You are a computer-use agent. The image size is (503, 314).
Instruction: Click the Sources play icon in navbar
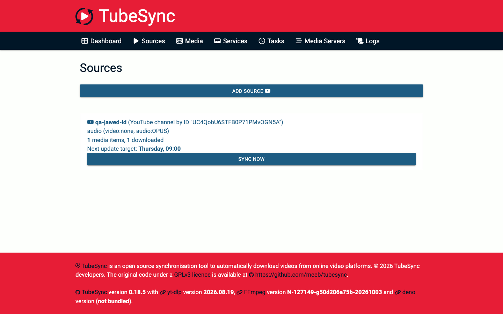coord(136,41)
